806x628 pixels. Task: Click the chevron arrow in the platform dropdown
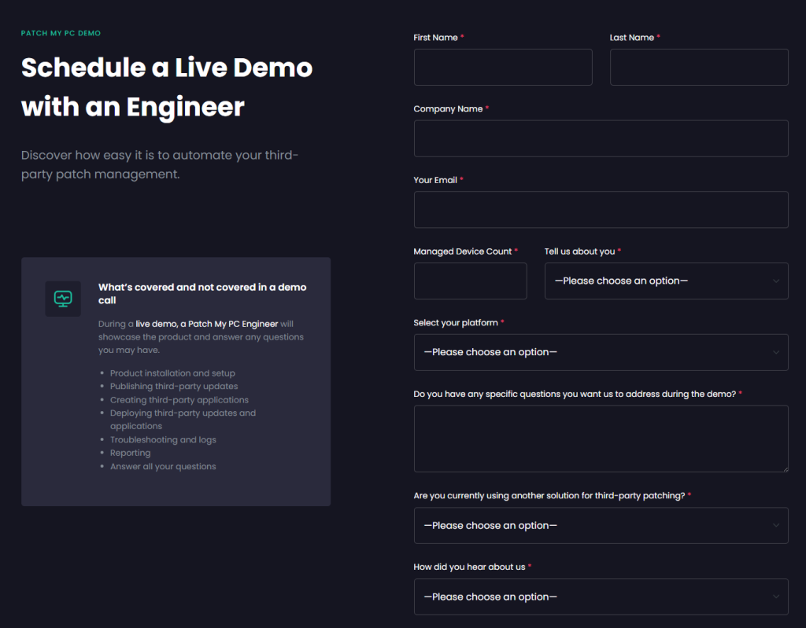pyautogui.click(x=776, y=352)
